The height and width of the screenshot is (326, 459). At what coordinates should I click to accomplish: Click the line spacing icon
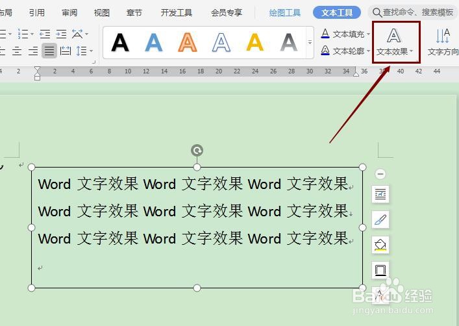point(81,51)
